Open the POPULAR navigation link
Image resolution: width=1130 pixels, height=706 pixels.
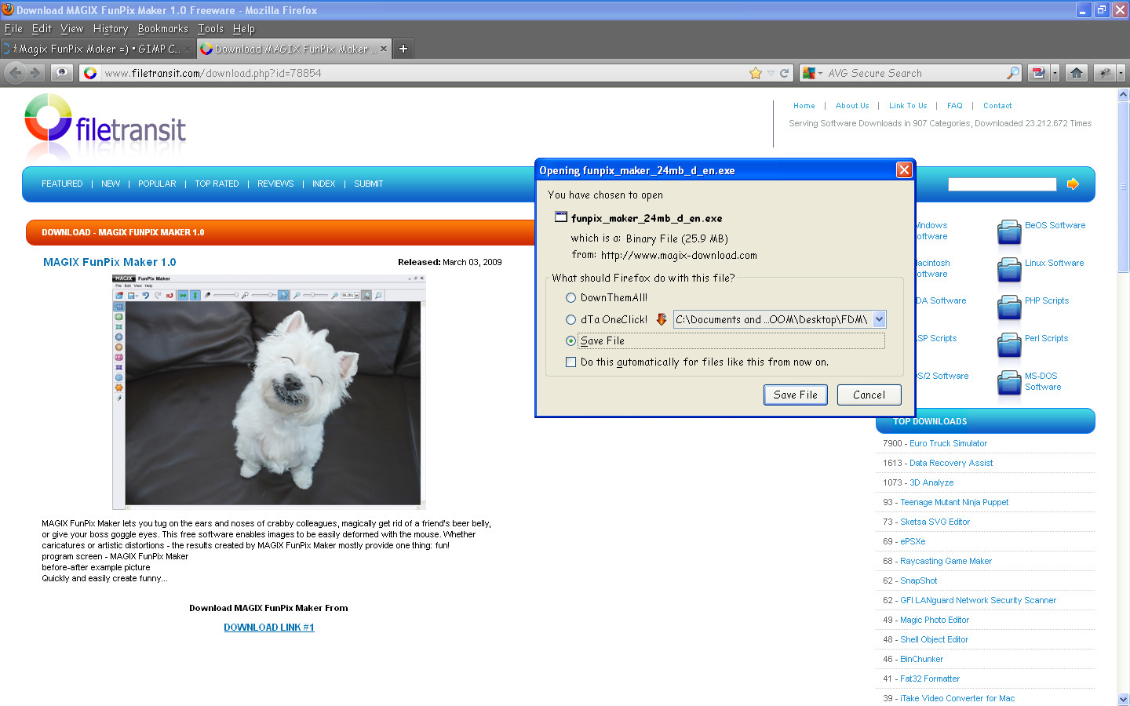tap(157, 184)
